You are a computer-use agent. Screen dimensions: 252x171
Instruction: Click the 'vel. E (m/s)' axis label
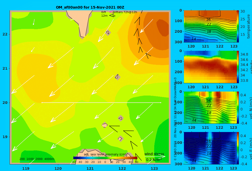click(x=250, y=148)
